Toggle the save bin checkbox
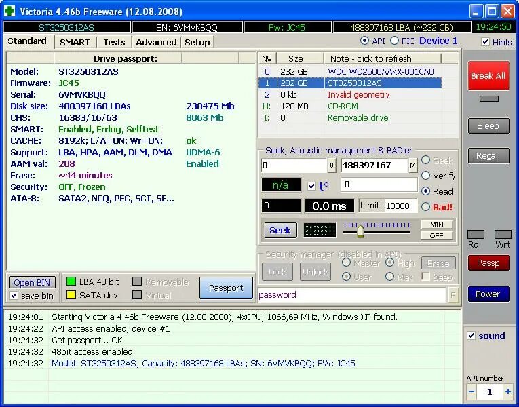 coord(14,296)
